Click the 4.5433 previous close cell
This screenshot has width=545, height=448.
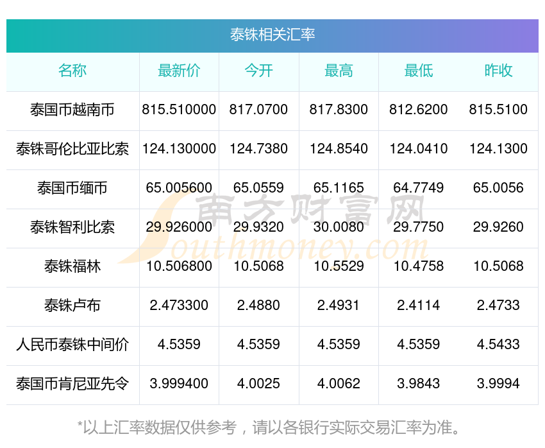498,345
